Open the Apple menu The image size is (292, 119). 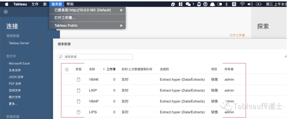(x=7, y=4)
